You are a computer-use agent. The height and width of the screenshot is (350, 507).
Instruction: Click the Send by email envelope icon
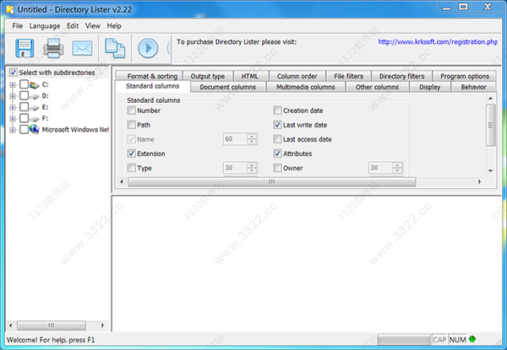(82, 48)
